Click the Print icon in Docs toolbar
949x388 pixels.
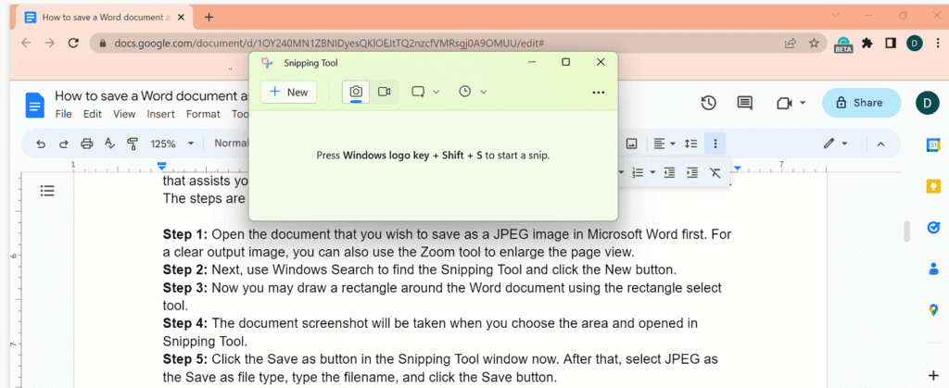tap(86, 144)
